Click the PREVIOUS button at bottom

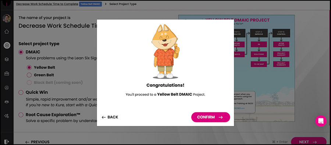pyautogui.click(x=38, y=142)
